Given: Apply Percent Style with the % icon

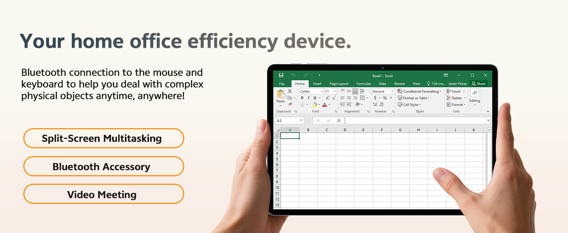Looking at the screenshot, I should point(385,98).
